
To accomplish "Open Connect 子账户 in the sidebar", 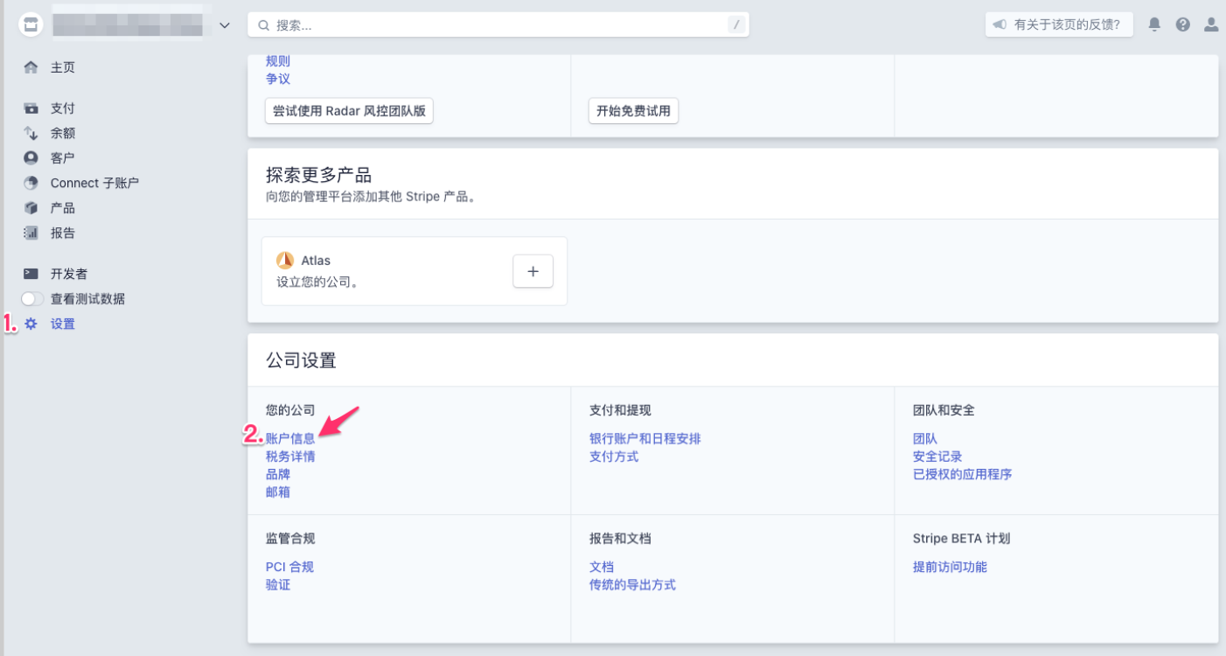I will point(94,183).
